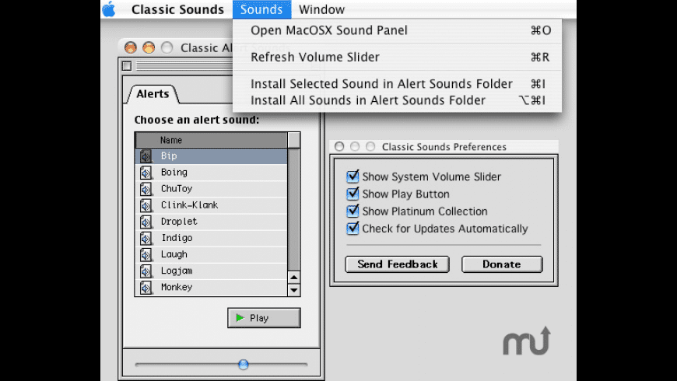This screenshot has width=677, height=381.
Task: Select the Droplet sound
Action: [211, 222]
